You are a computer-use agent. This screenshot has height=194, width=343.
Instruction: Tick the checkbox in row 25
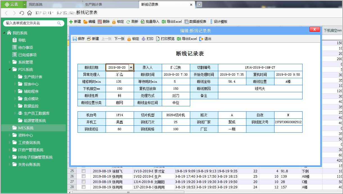(83, 171)
